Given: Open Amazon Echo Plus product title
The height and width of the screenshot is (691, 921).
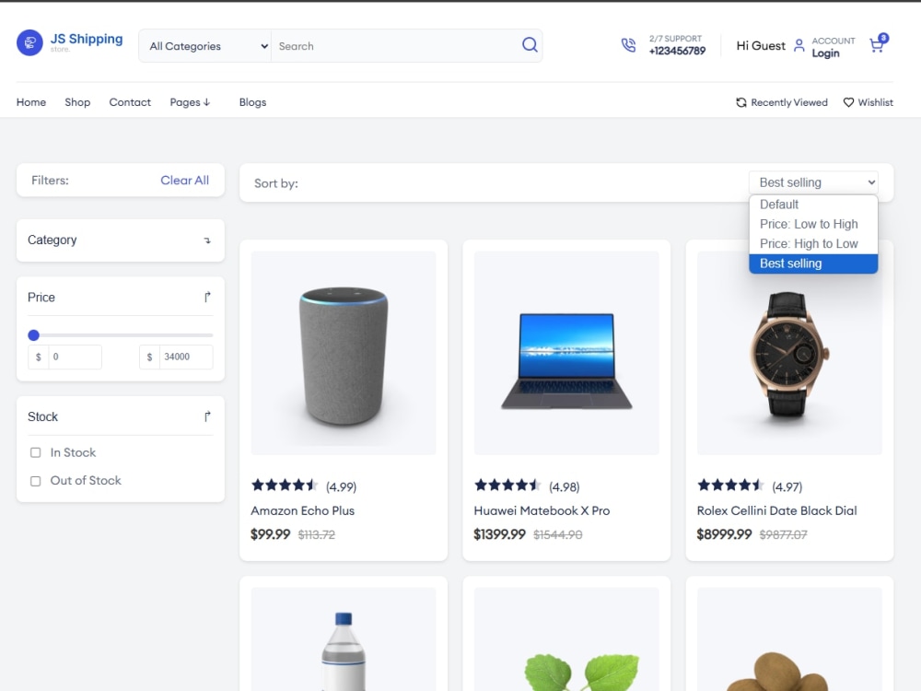Looking at the screenshot, I should coord(302,510).
